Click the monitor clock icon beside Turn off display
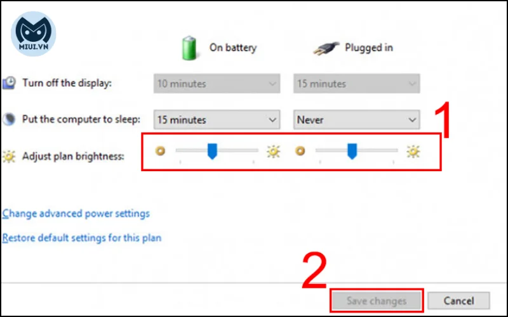 pyautogui.click(x=9, y=83)
